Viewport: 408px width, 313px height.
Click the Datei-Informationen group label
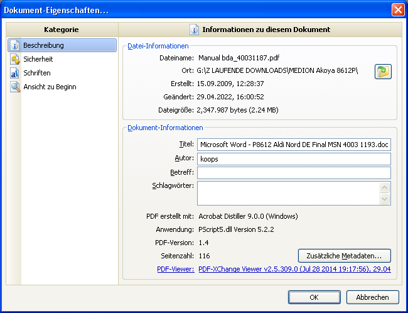pyautogui.click(x=158, y=46)
